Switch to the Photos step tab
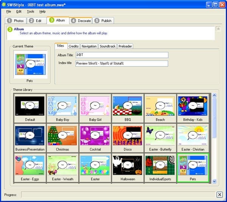227x202 pixels. click(16, 21)
